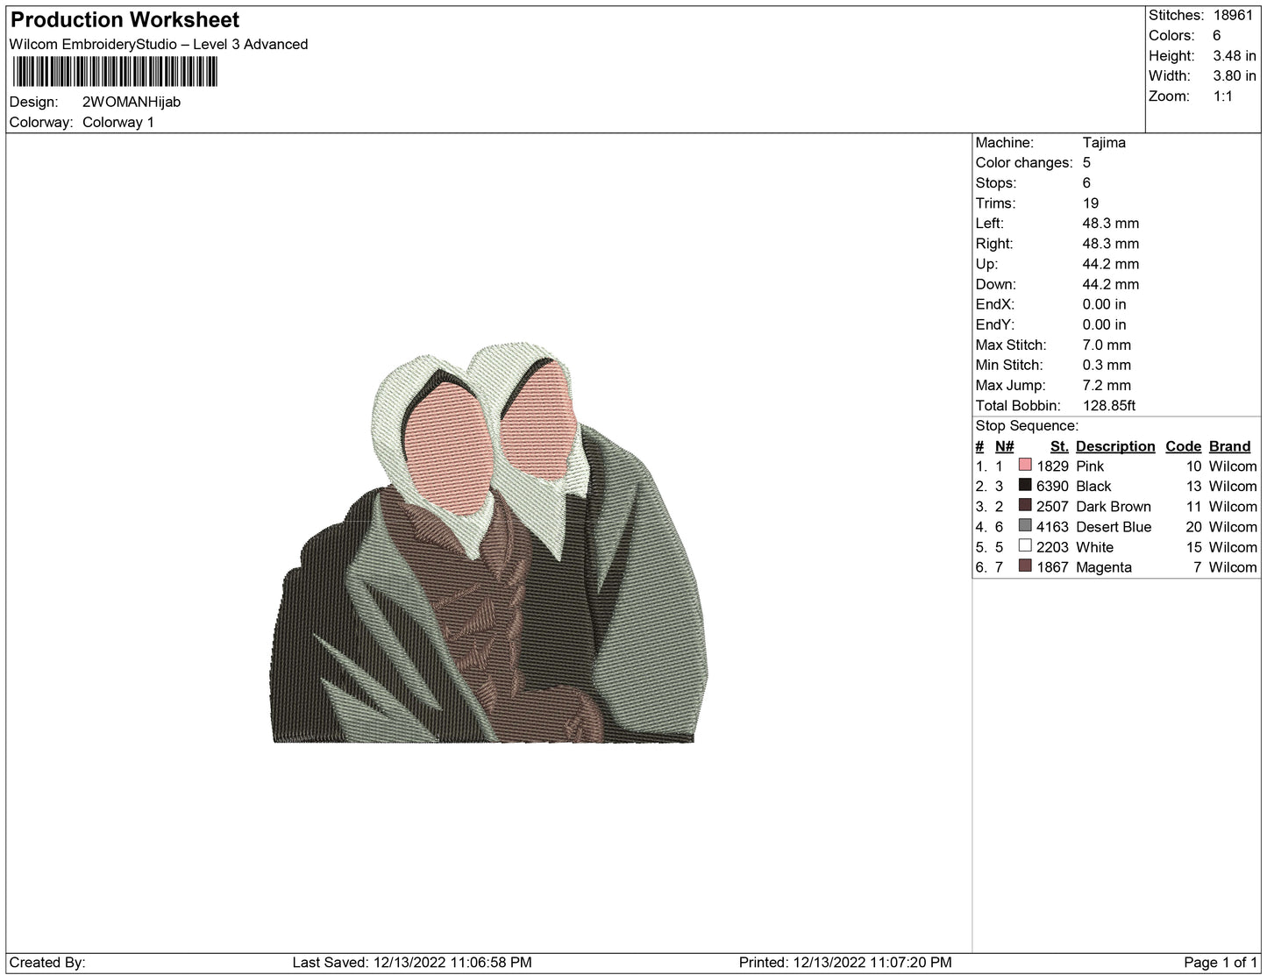Select the Dark Brown thread swatch
This screenshot has height=975, width=1267.
[x=1025, y=506]
